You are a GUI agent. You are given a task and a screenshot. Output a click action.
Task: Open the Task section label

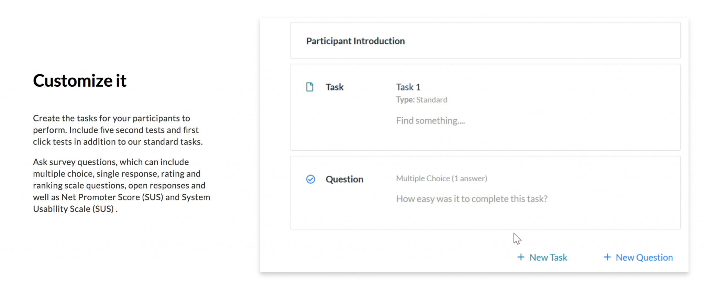point(334,87)
